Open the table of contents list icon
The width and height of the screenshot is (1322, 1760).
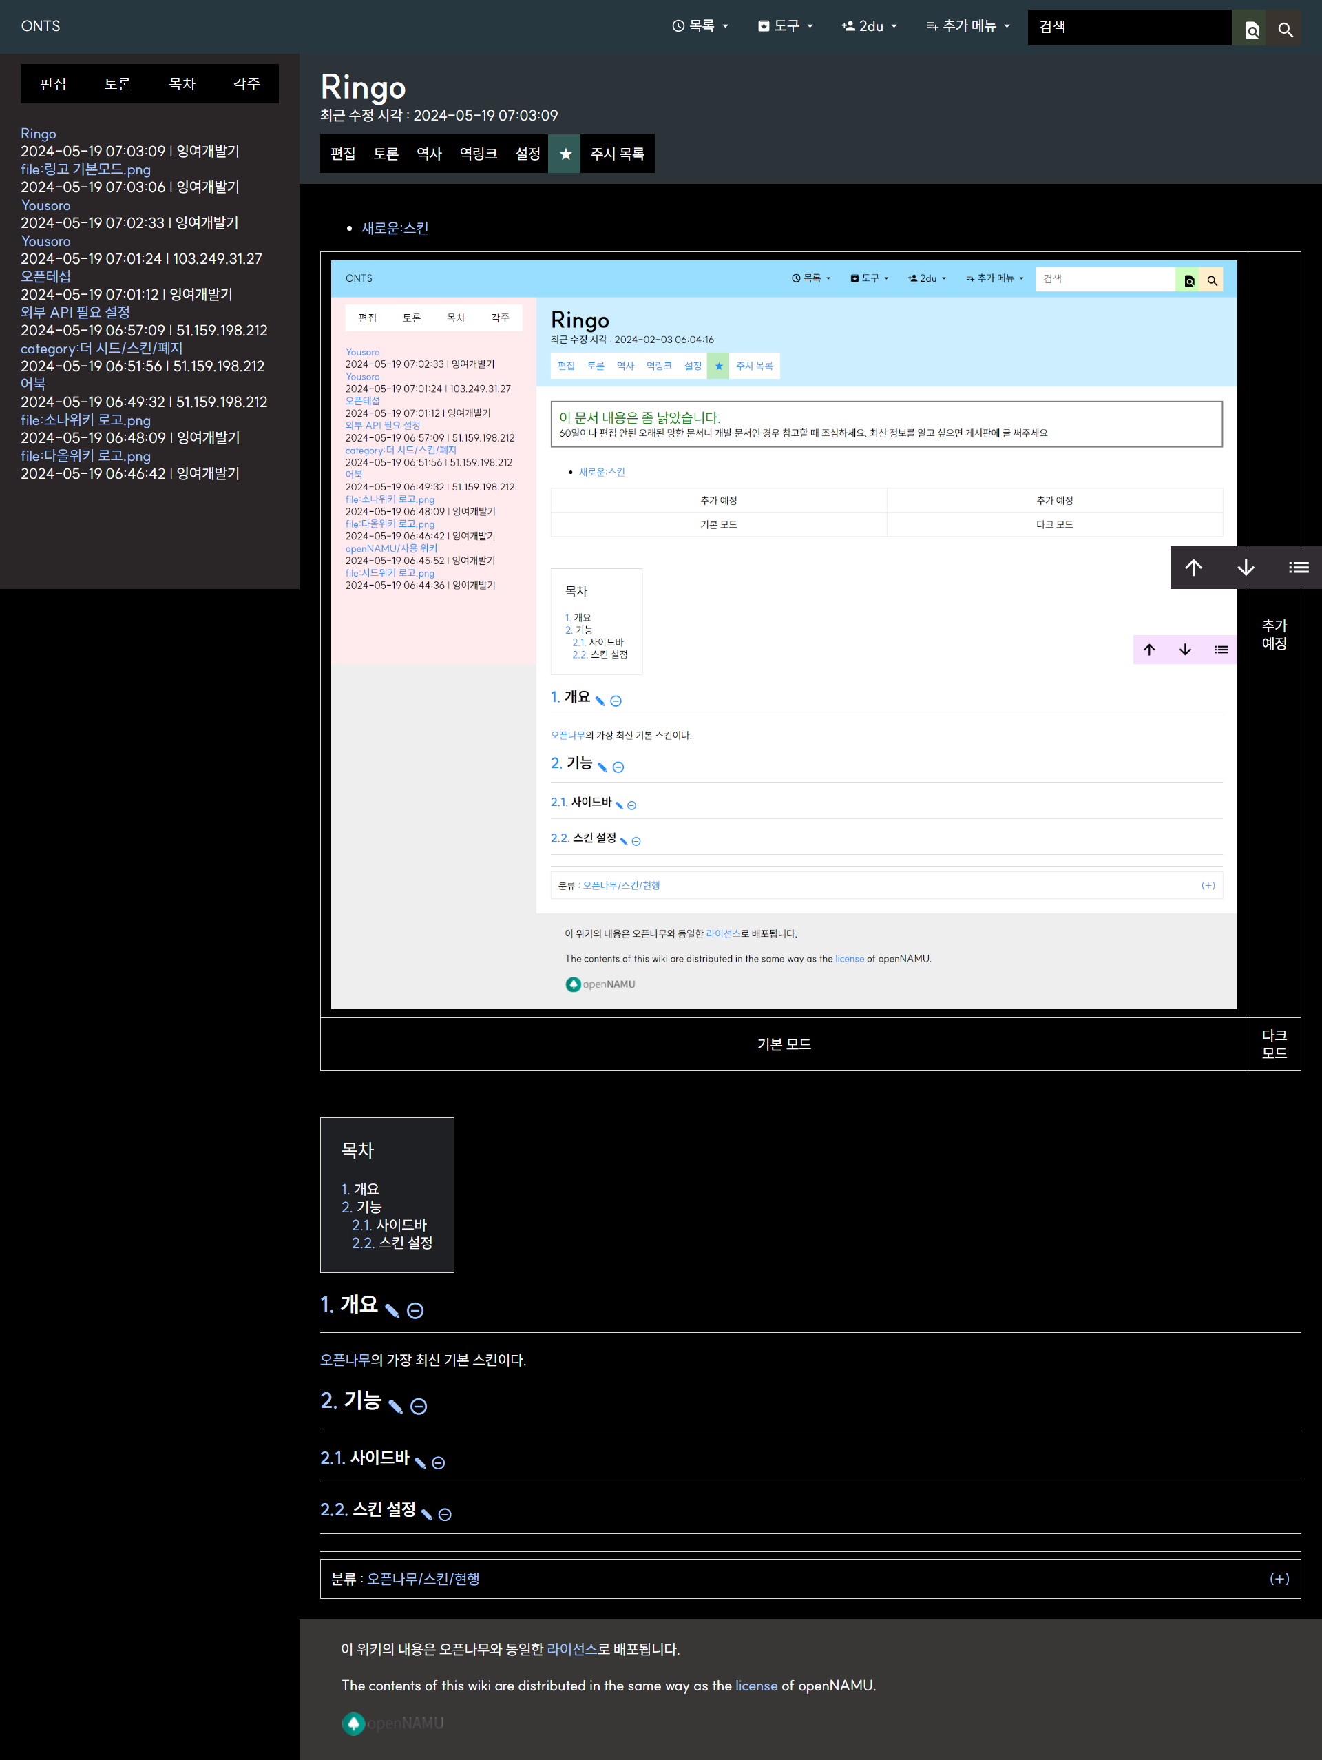pos(1298,568)
